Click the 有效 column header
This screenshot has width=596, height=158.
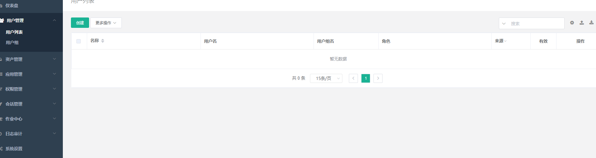[543, 41]
